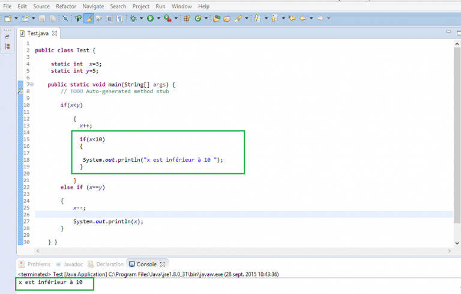
Task: Open the Debug button dropdown arrow
Action: click(142, 19)
